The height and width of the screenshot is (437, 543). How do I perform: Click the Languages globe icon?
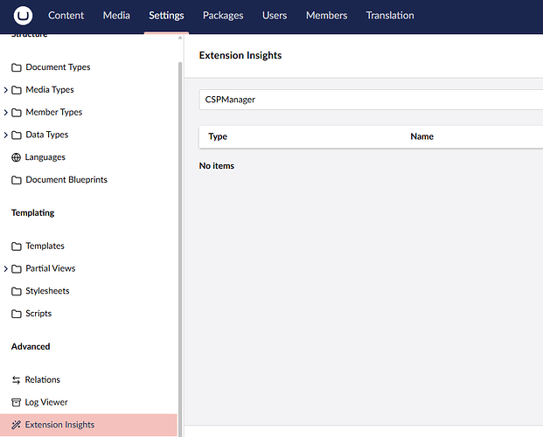pos(16,157)
